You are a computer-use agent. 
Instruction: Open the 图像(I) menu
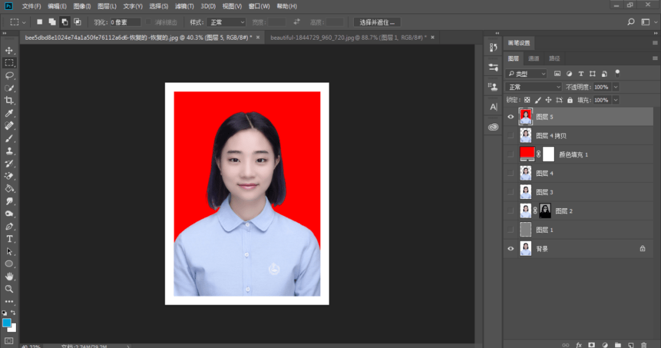82,6
